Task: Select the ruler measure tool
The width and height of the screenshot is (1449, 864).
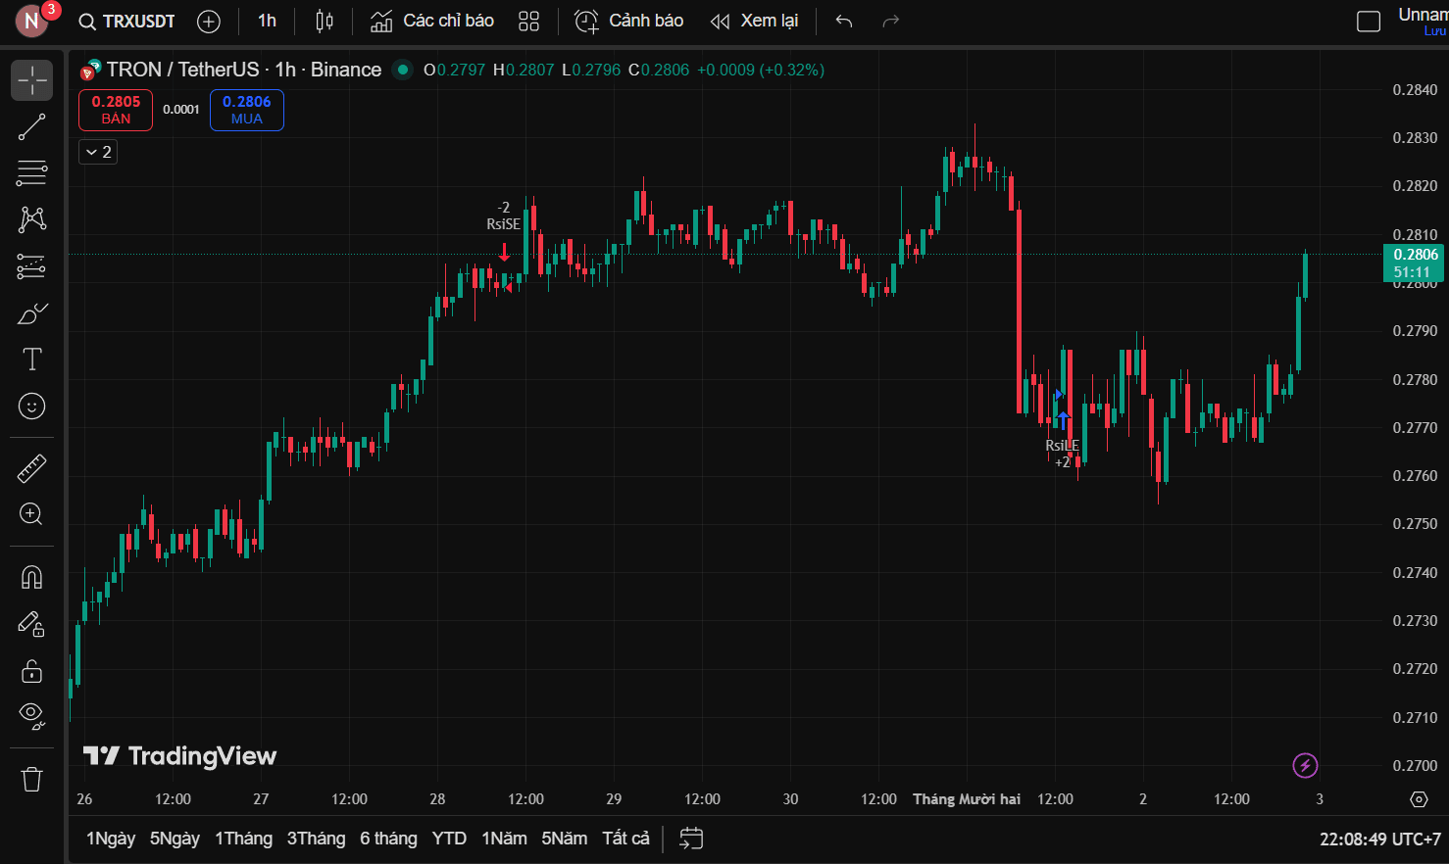Action: (31, 468)
